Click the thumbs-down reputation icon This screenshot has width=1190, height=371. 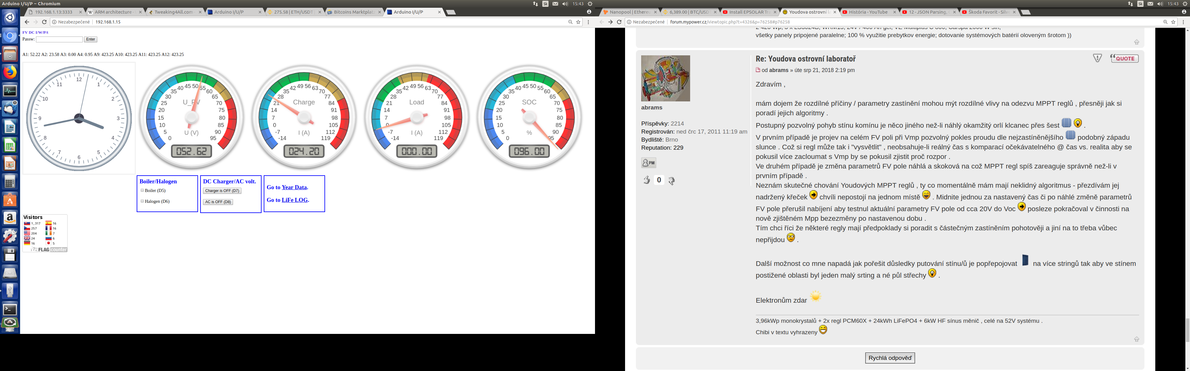(671, 181)
